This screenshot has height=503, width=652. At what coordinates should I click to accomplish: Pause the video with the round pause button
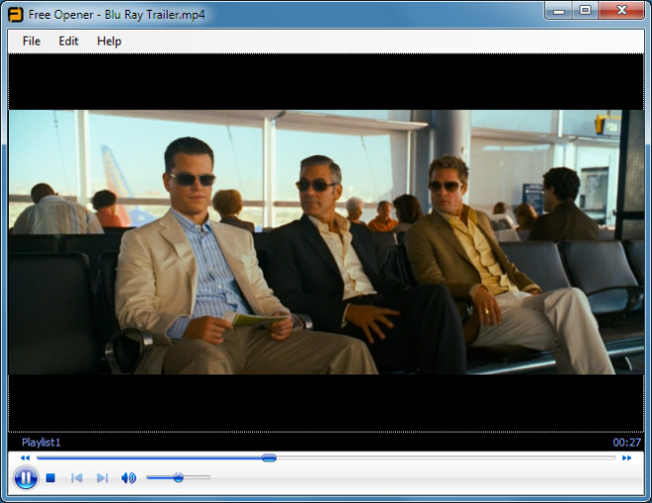click(26, 478)
